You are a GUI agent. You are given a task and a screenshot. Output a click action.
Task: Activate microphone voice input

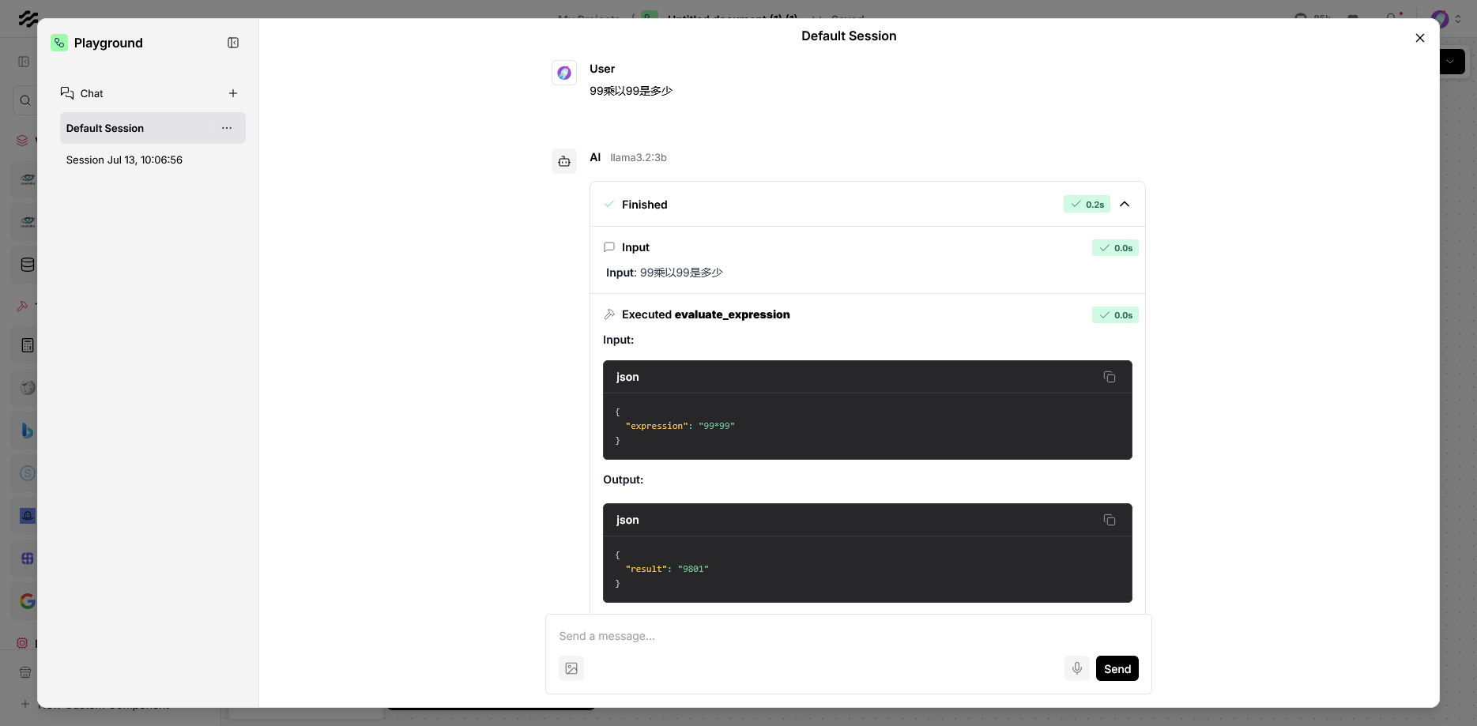(1077, 668)
